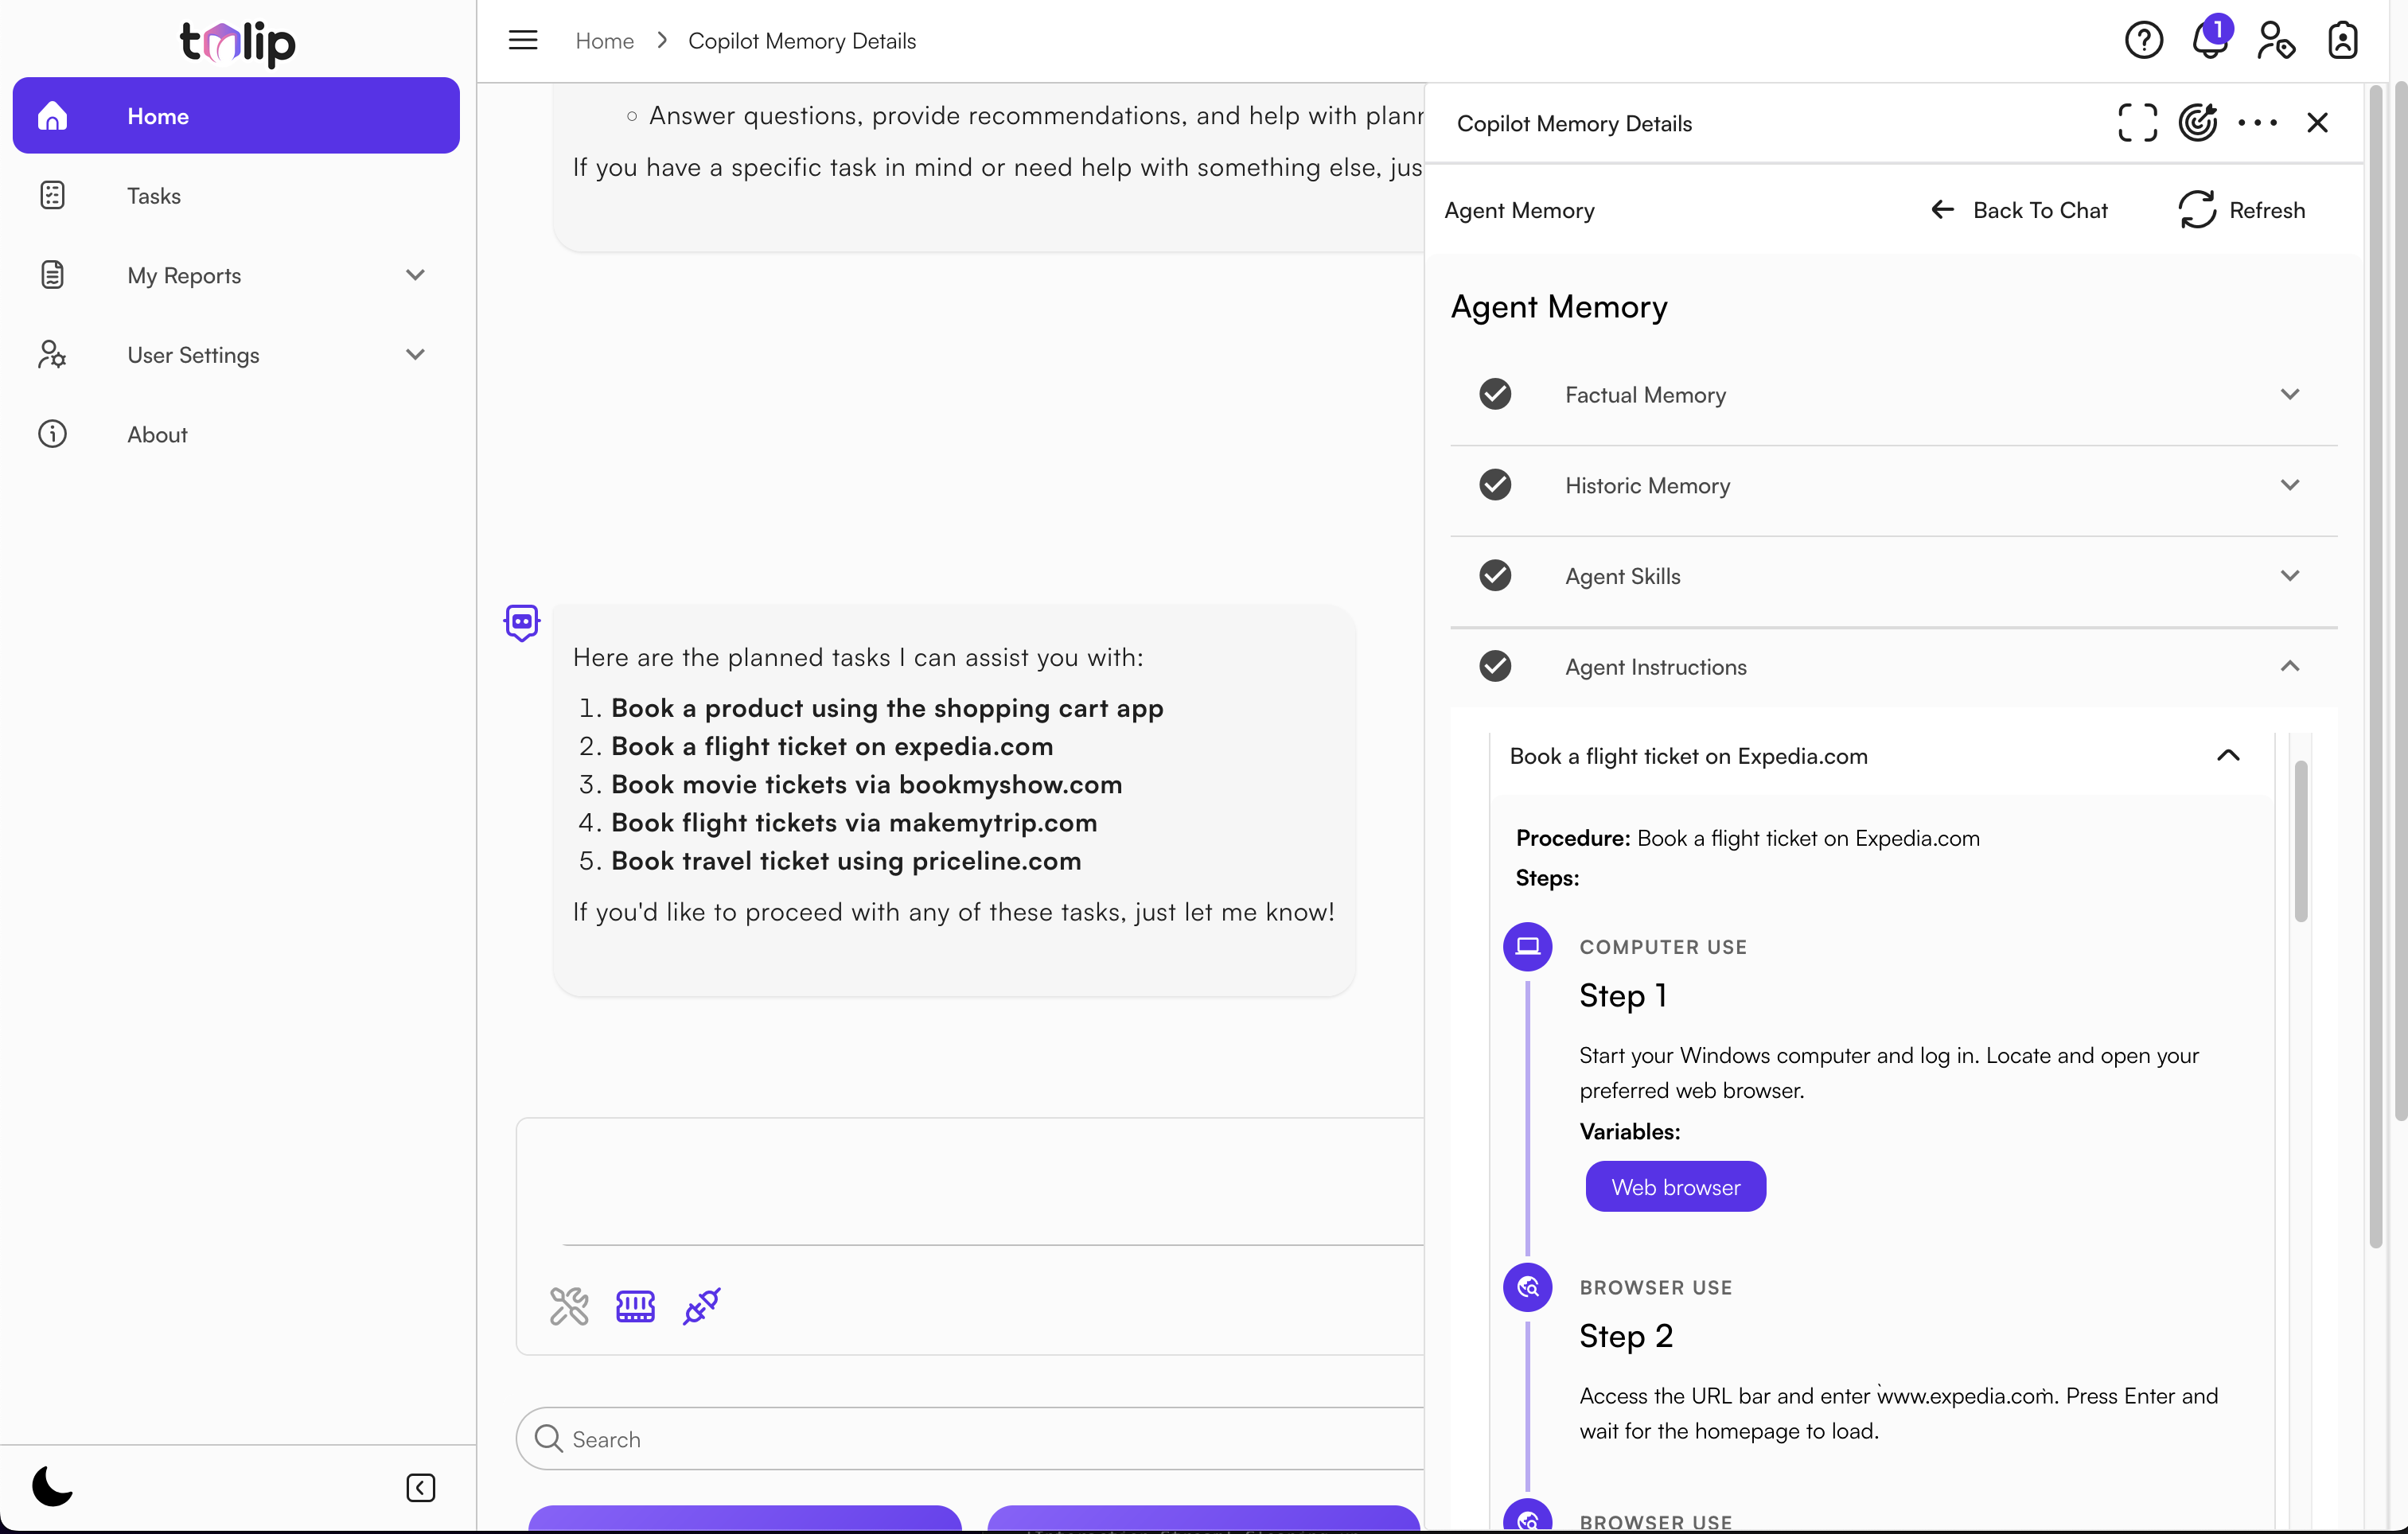The height and width of the screenshot is (1534, 2408).
Task: Click the memory chip icon in chat input
Action: (635, 1306)
